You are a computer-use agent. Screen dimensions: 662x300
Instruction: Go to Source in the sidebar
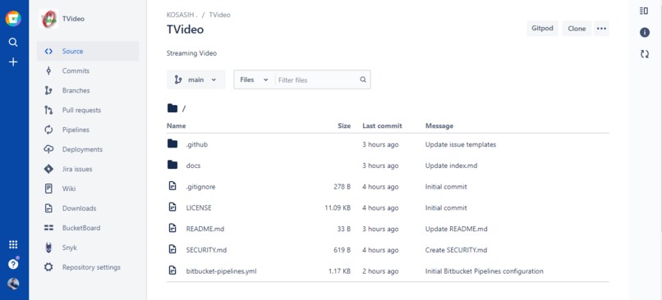pos(88,52)
